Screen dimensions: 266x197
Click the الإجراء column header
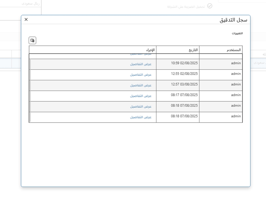pyautogui.click(x=150, y=50)
